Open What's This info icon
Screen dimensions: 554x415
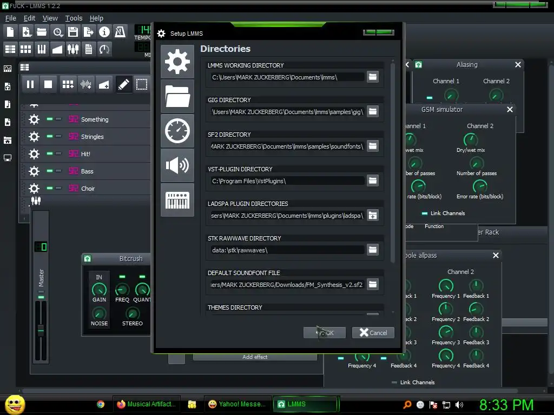tap(104, 32)
